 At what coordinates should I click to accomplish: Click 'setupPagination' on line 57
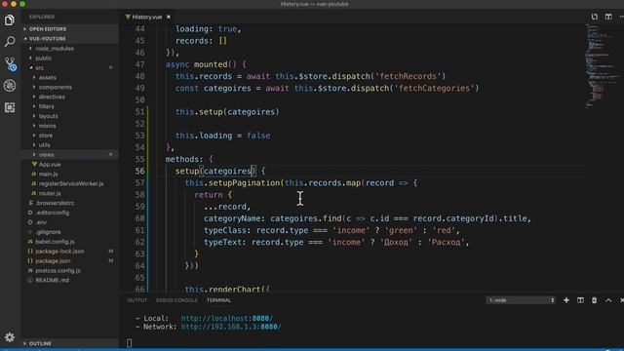[245, 183]
